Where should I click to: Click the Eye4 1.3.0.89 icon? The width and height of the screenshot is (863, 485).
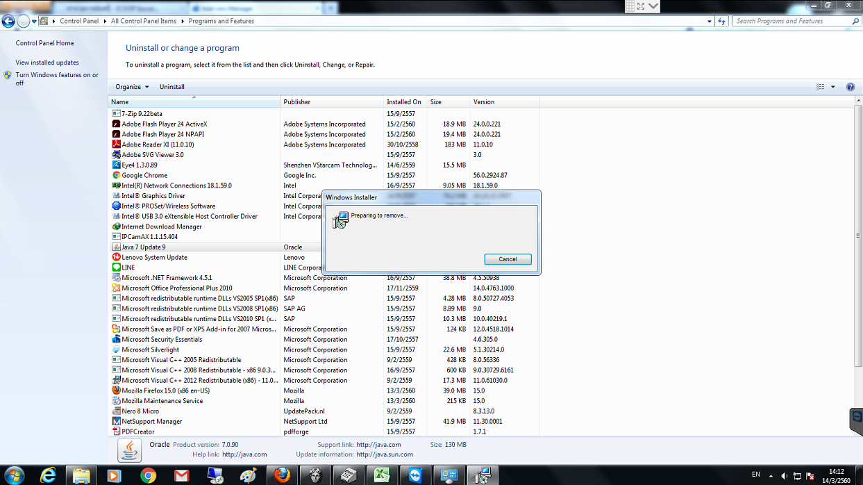click(116, 165)
